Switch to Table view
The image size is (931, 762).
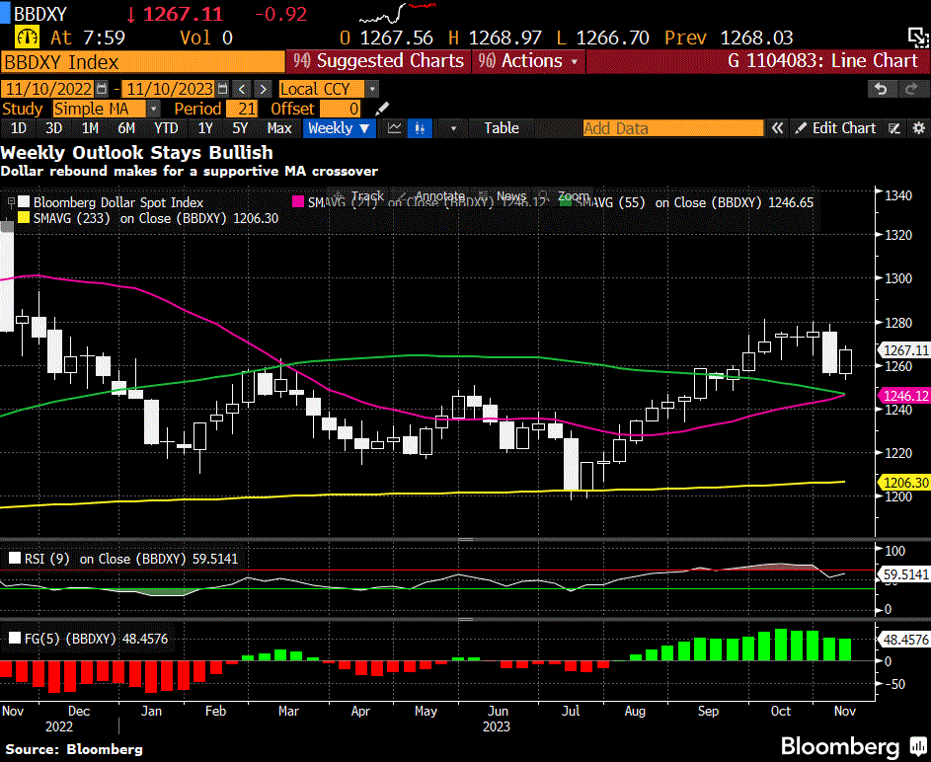502,128
